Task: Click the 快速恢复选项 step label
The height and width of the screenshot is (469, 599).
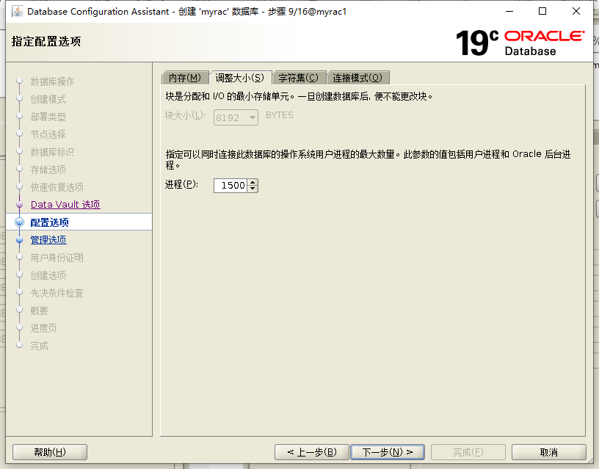Action: [x=57, y=187]
